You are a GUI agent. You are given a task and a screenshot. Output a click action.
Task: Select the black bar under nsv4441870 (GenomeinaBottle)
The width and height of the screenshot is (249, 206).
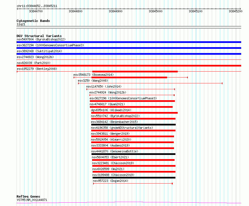[x=133, y=154]
